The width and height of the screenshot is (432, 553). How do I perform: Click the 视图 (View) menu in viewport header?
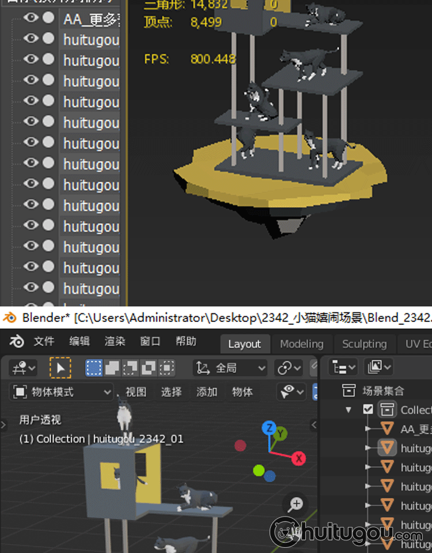click(136, 392)
